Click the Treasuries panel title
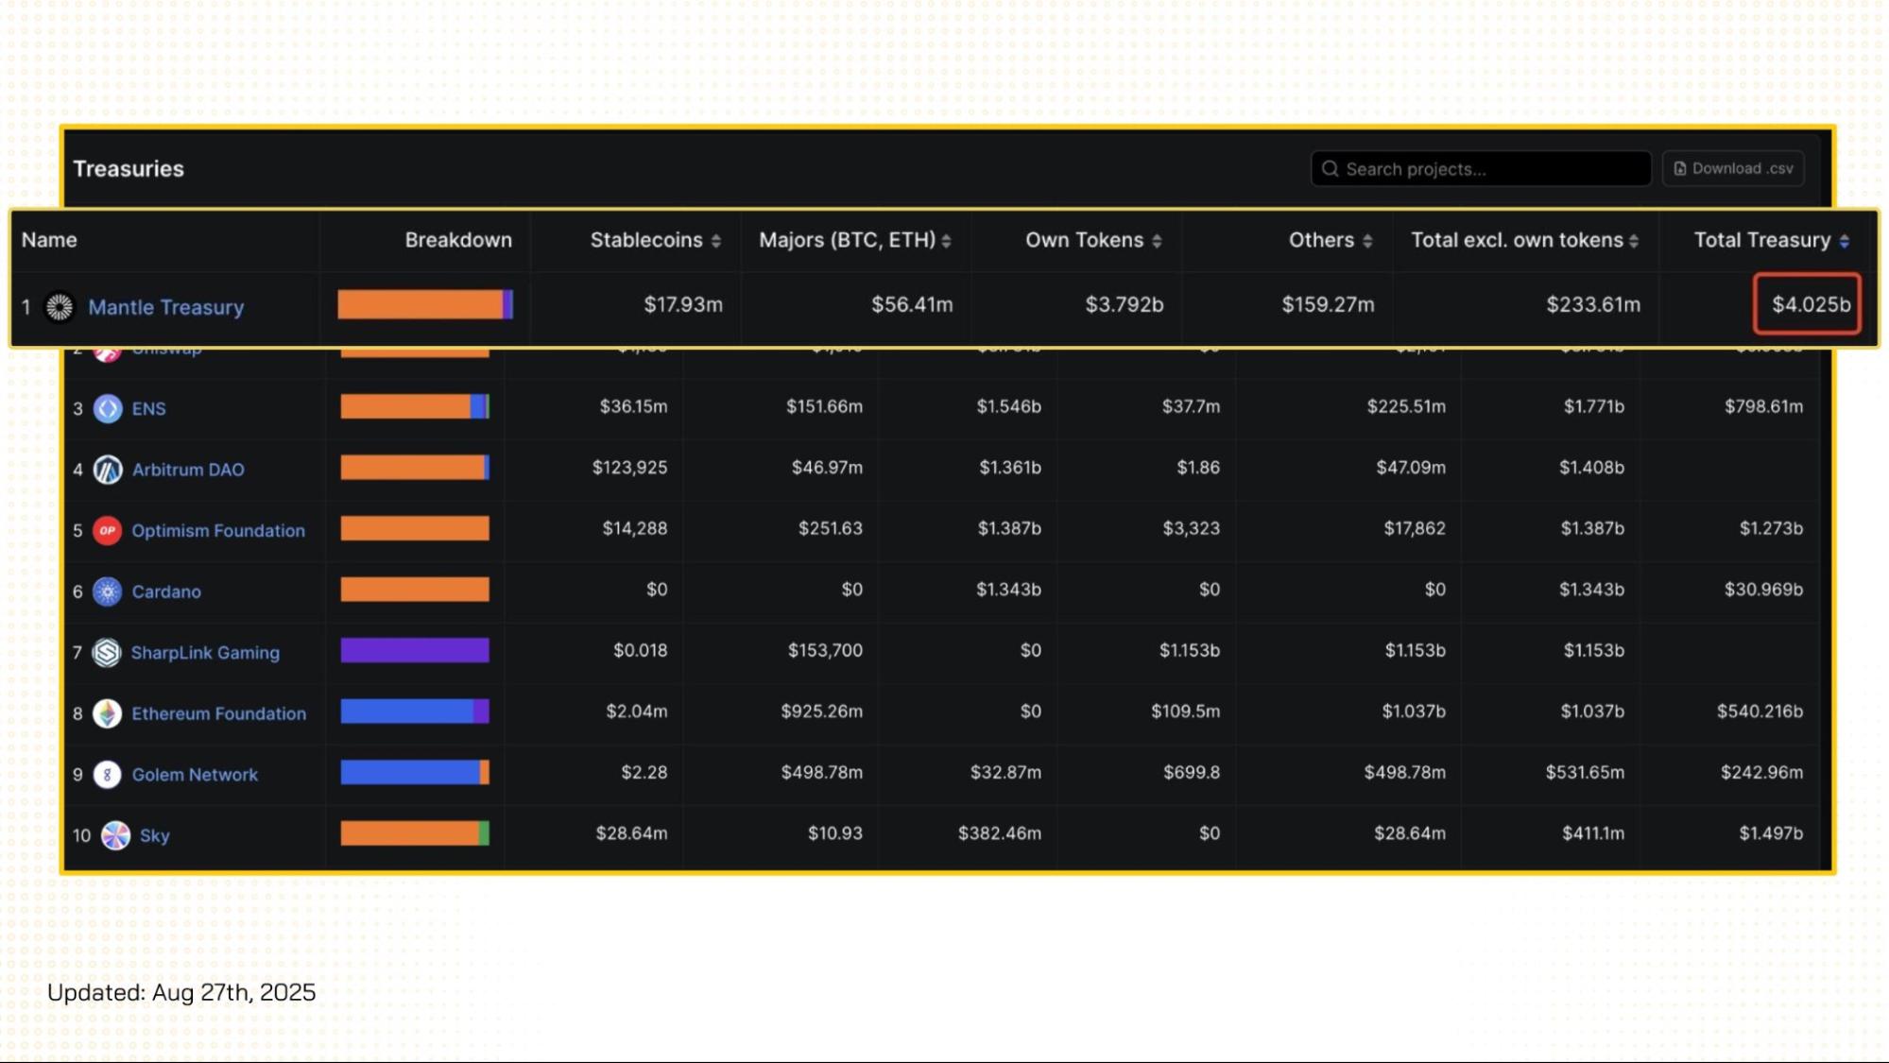 click(x=129, y=169)
